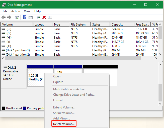Click the volume list scroll-down arrow
The image size is (164, 128).
pyautogui.click(x=160, y=54)
